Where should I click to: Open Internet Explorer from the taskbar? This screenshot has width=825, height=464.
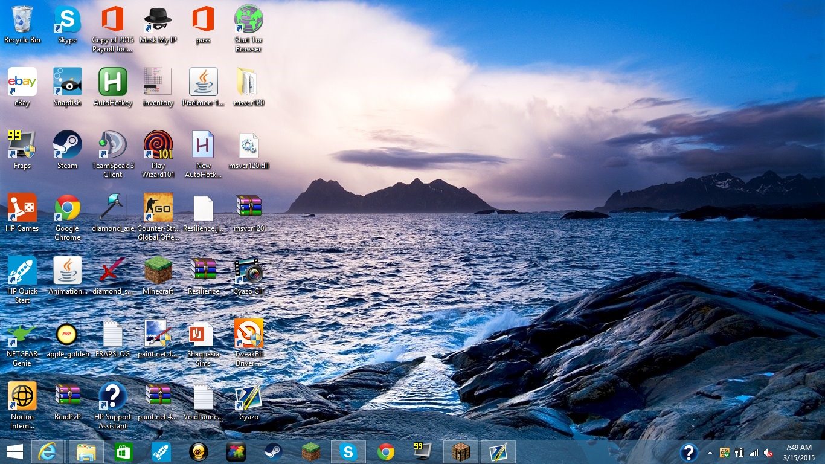point(48,451)
